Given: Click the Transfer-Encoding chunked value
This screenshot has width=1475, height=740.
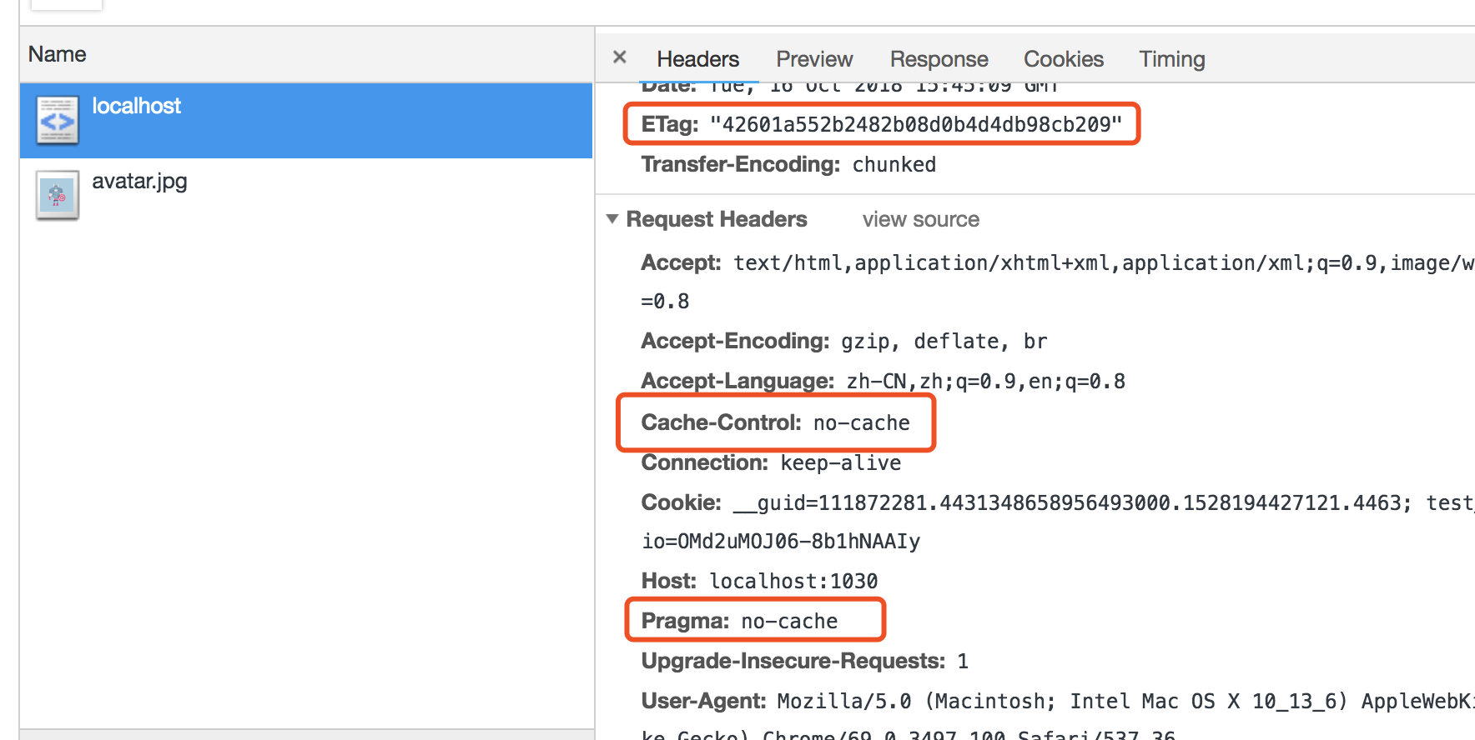Looking at the screenshot, I should point(894,164).
